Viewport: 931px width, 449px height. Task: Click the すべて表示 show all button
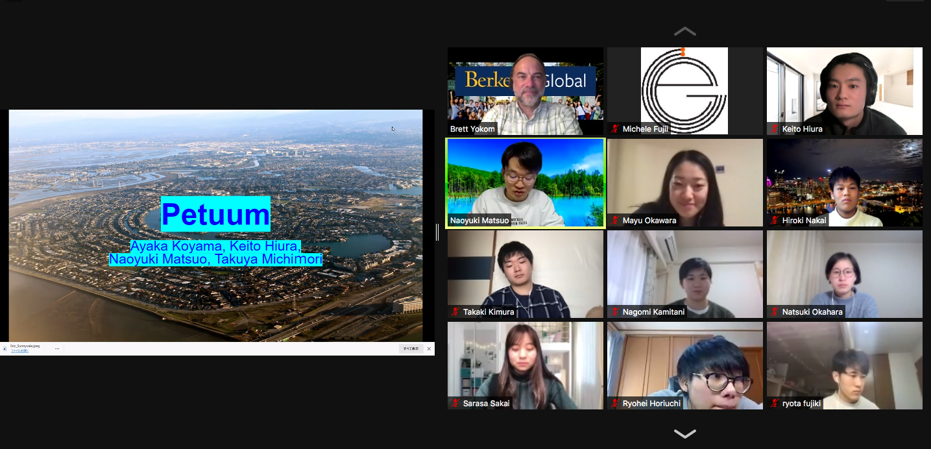point(411,348)
